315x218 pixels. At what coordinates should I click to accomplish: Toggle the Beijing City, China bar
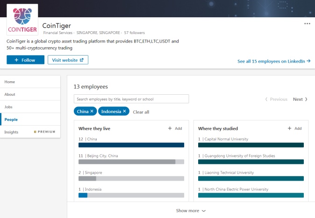pyautogui.click(x=131, y=162)
